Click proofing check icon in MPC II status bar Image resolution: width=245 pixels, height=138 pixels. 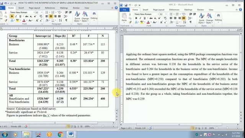coord(150,128)
